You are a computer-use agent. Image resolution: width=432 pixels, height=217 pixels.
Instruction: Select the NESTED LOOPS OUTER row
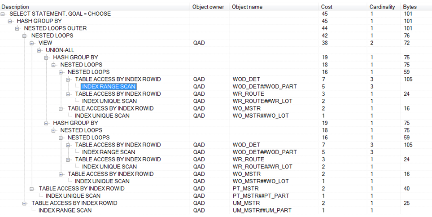(55, 28)
